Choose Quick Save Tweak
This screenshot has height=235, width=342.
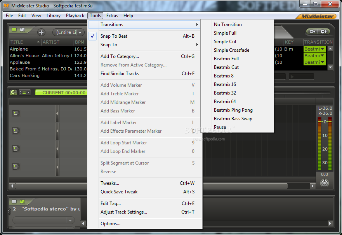click(144, 192)
